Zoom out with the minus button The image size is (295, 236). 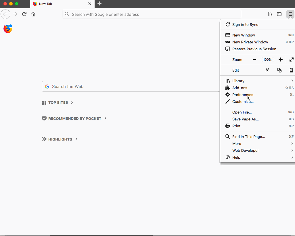pos(254,60)
